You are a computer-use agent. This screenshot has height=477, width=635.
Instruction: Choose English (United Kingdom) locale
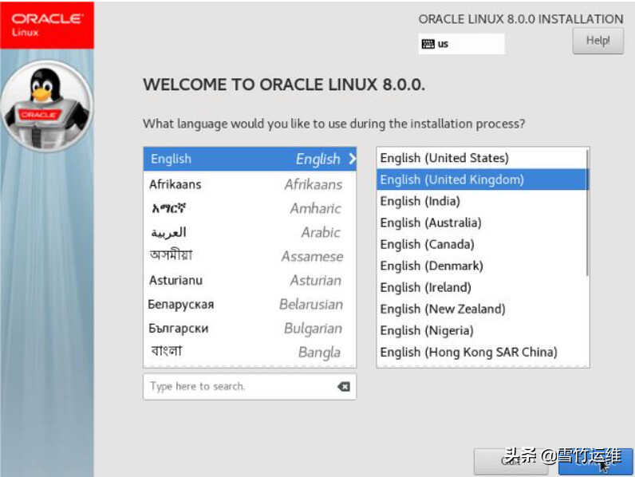coord(452,179)
